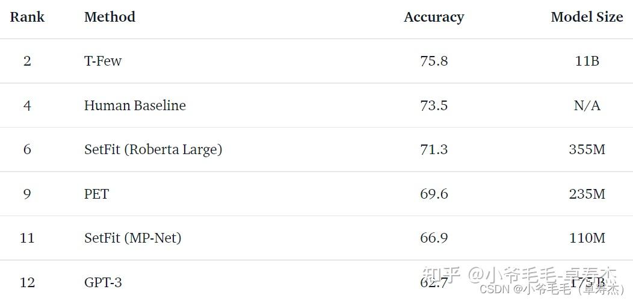The height and width of the screenshot is (301, 633).
Task: Click the T-Few method name
Action: click(x=103, y=61)
